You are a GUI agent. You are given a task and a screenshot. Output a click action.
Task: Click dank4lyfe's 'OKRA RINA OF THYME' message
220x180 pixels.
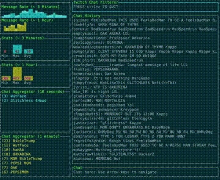(106, 25)
